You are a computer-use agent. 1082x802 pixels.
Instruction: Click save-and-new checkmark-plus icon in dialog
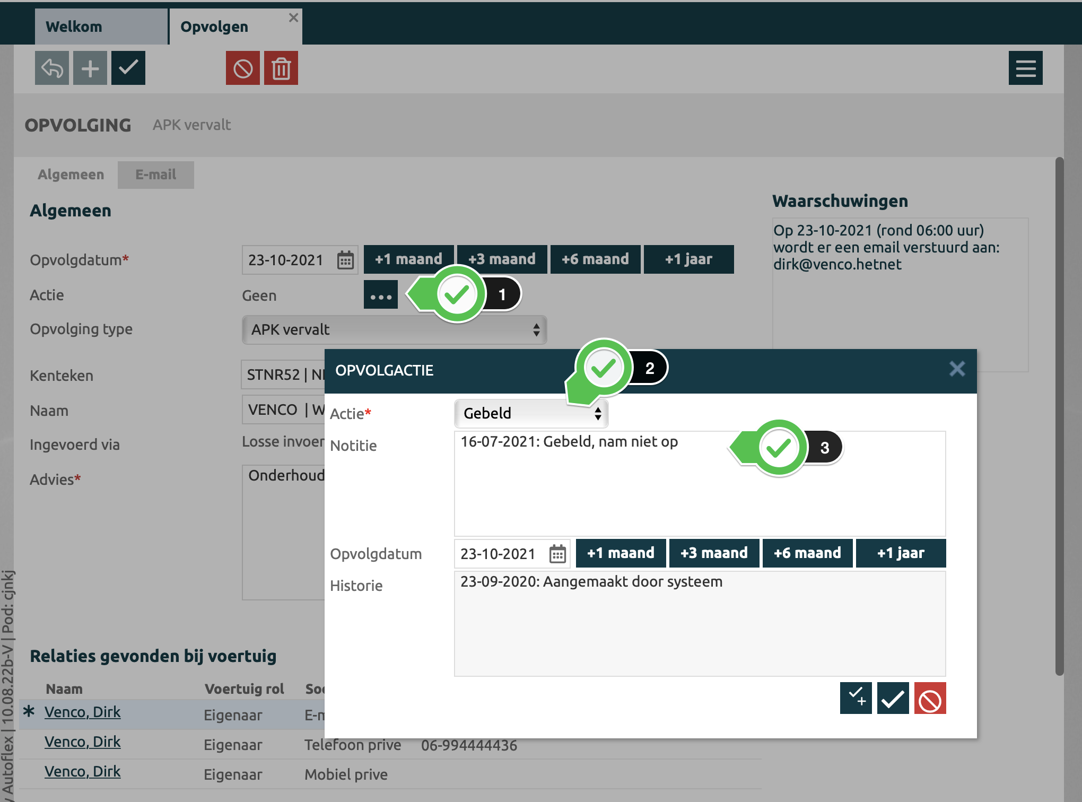(856, 698)
